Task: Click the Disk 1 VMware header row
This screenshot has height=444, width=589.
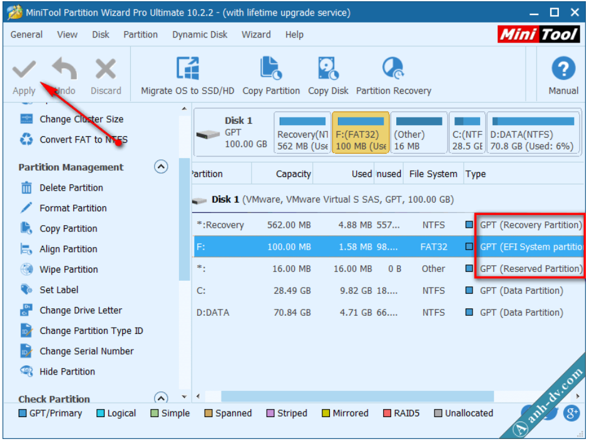Action: pyautogui.click(x=389, y=199)
